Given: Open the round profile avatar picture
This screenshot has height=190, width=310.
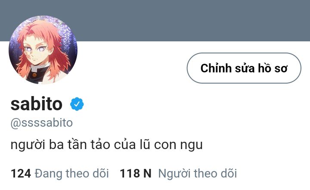Looking at the screenshot, I should tap(43, 50).
